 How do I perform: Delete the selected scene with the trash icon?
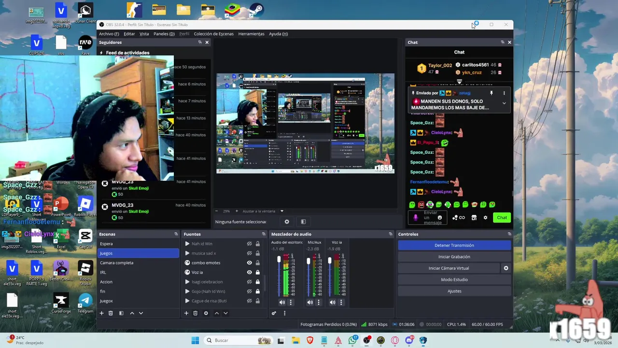(111, 313)
